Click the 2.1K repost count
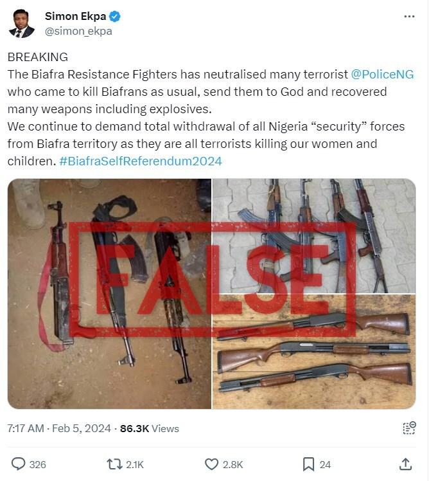Viewport: 429px width, 481px height. tap(135, 464)
